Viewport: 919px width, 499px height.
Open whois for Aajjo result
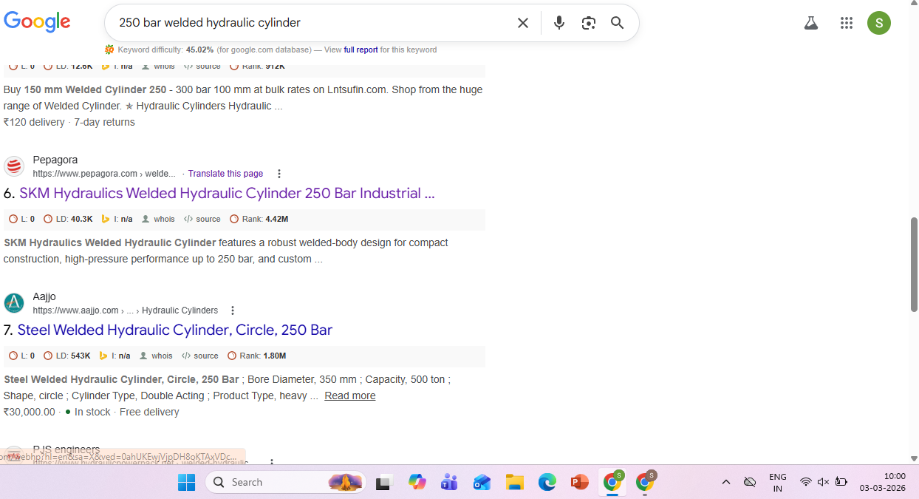(x=156, y=356)
